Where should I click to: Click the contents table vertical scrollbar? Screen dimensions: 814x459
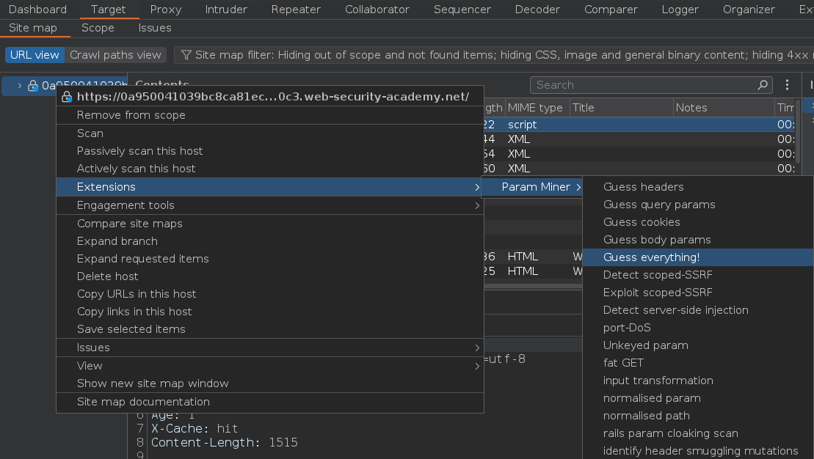pyautogui.click(x=798, y=139)
